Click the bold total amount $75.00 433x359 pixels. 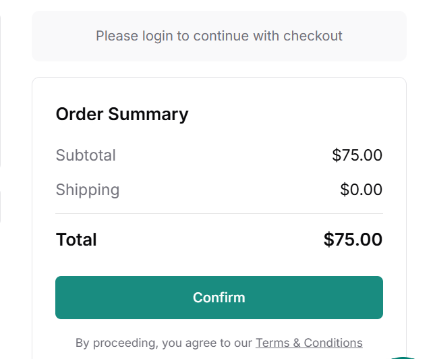tap(353, 240)
